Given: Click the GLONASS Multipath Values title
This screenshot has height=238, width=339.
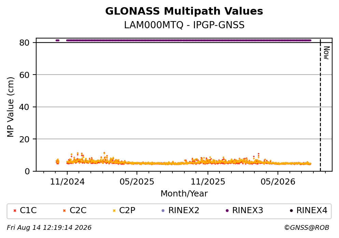Looking at the screenshot, I should (184, 11).
